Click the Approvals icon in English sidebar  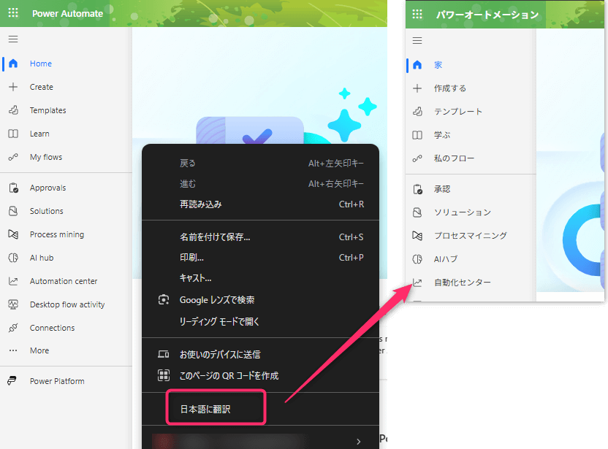tap(13, 188)
